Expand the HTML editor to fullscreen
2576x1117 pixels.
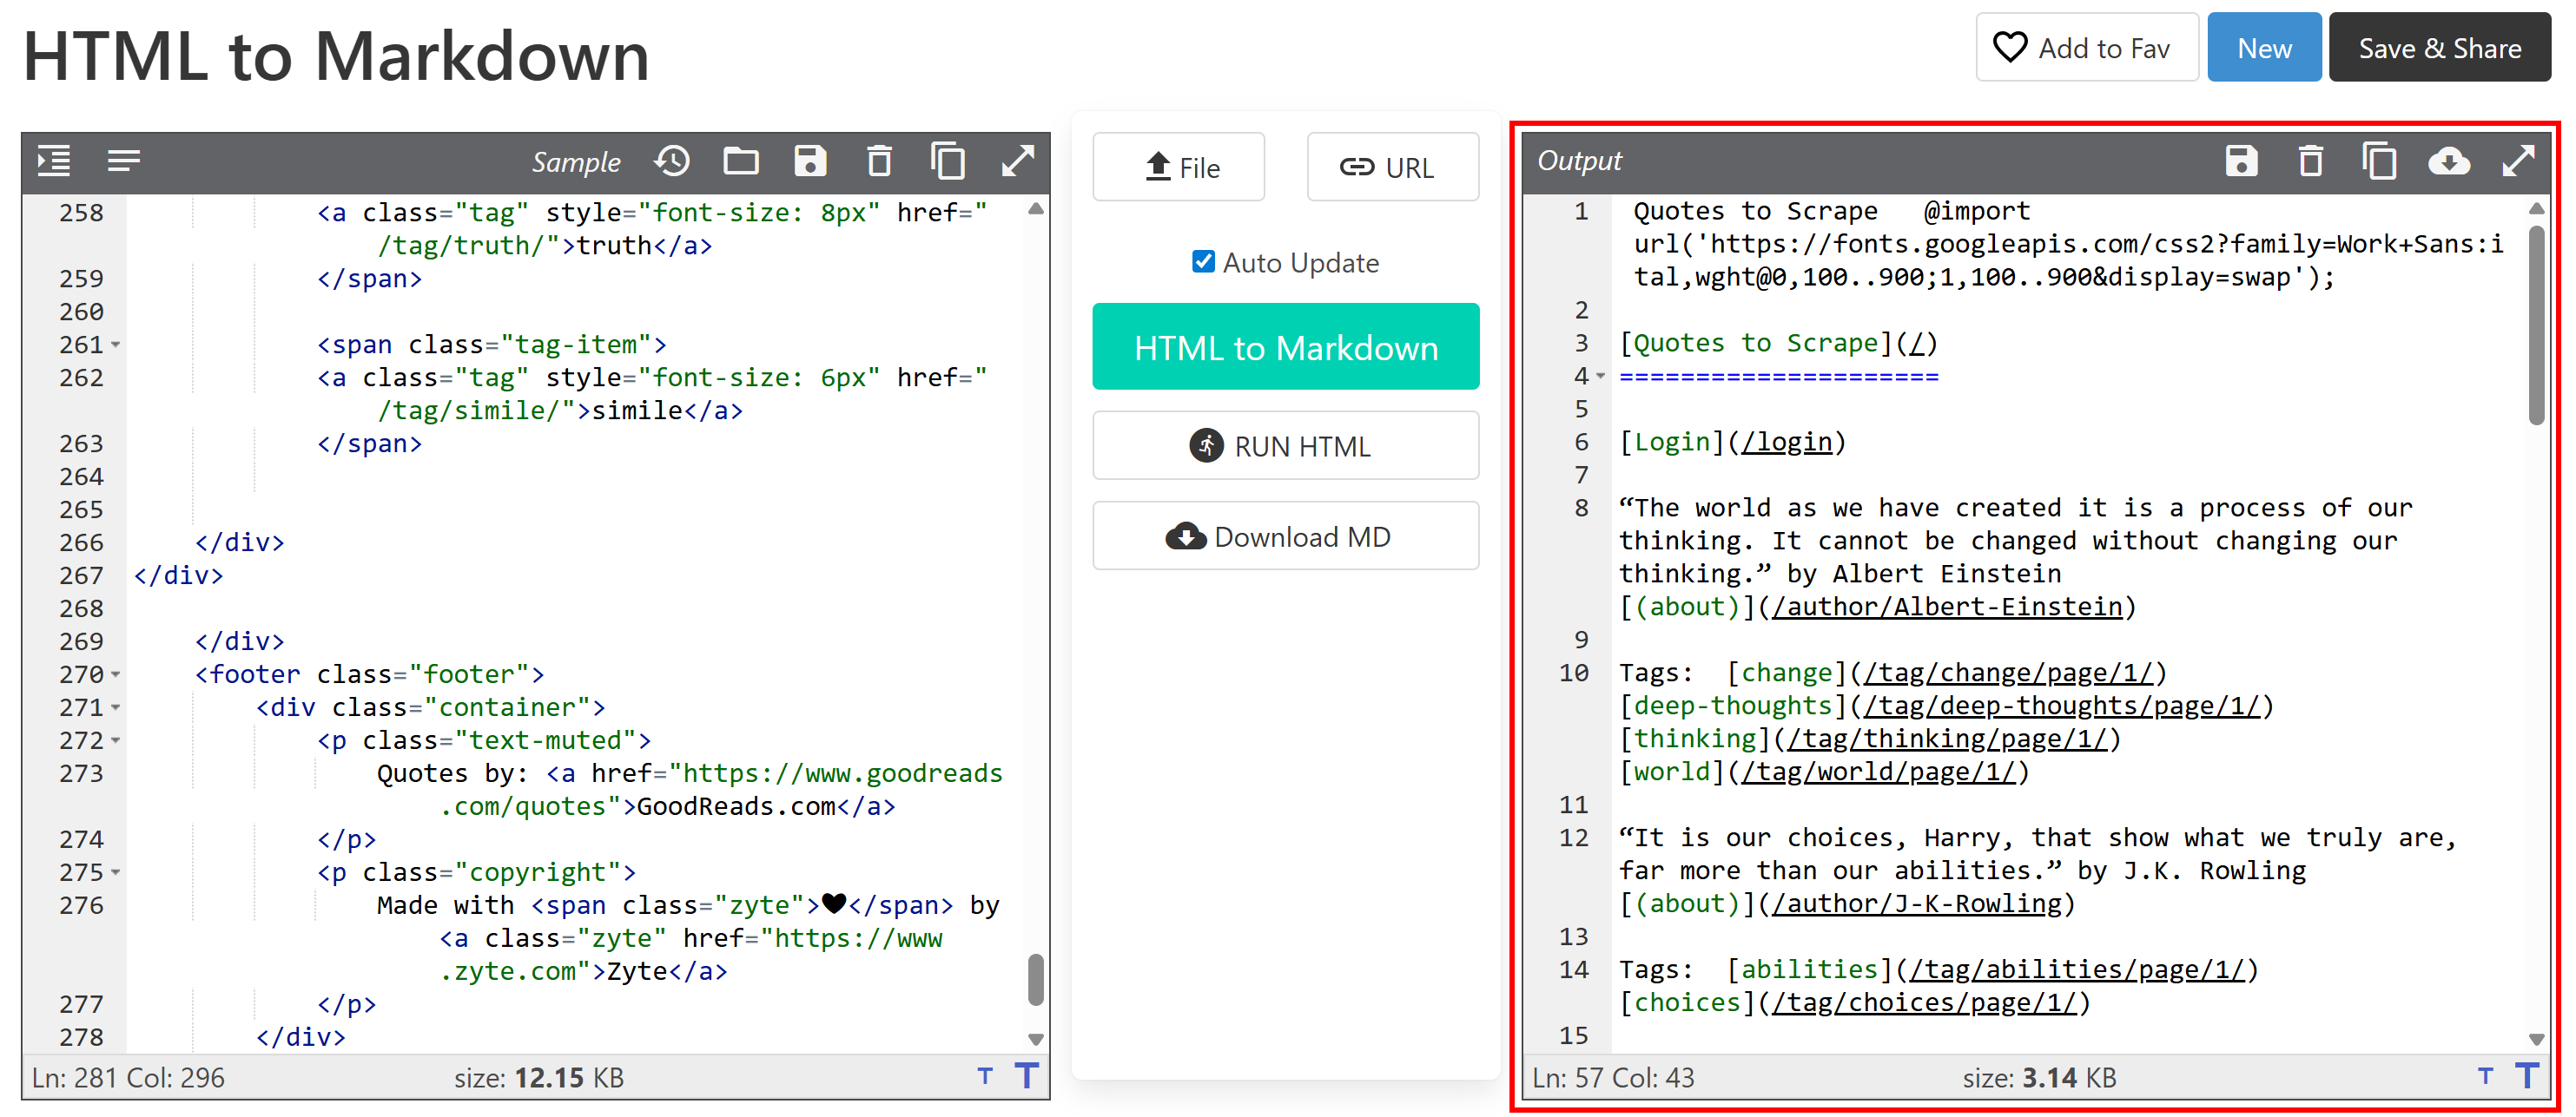tap(1017, 161)
